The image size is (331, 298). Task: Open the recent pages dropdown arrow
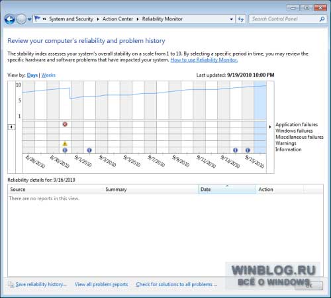click(30, 19)
